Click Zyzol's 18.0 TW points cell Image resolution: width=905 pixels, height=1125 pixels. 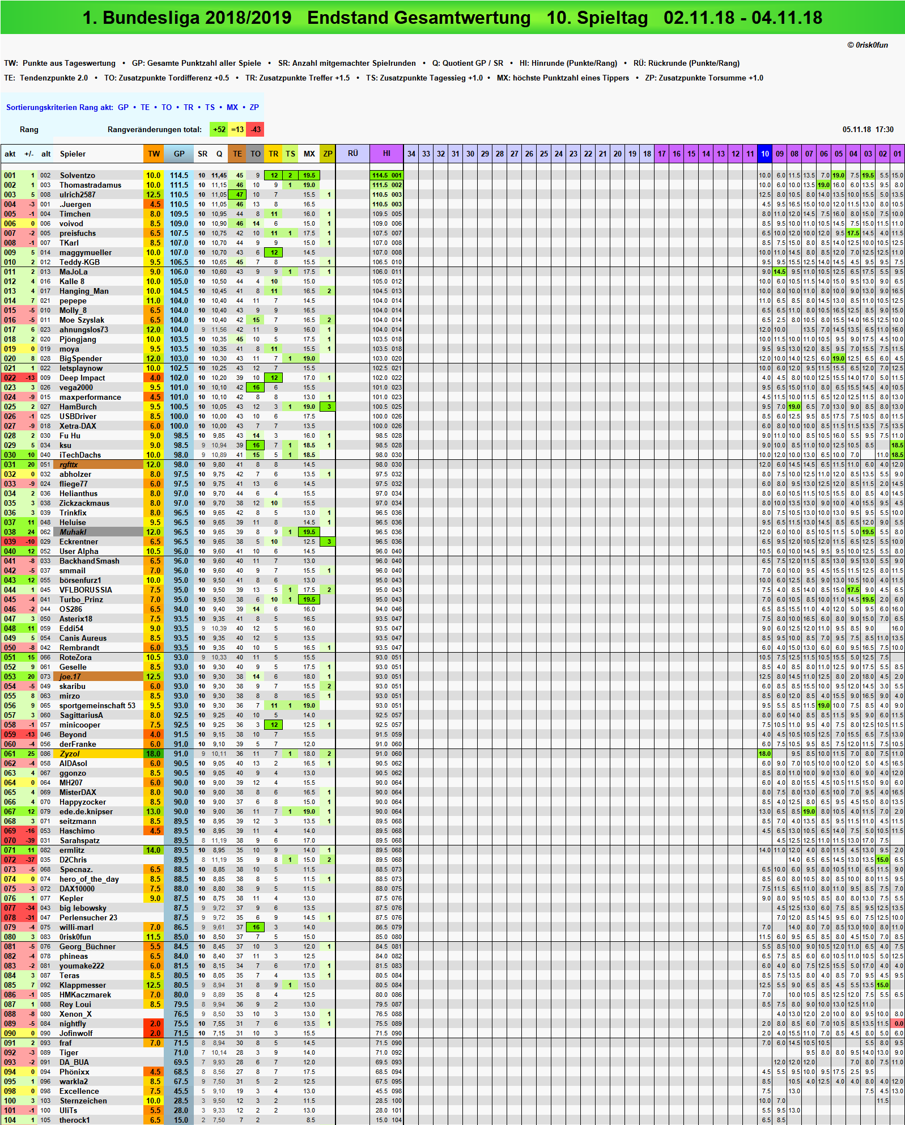tap(154, 754)
